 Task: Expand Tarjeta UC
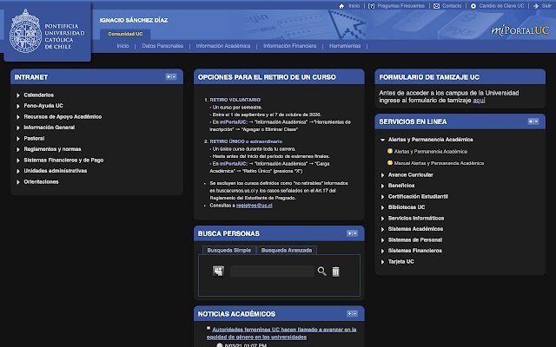[382, 262]
